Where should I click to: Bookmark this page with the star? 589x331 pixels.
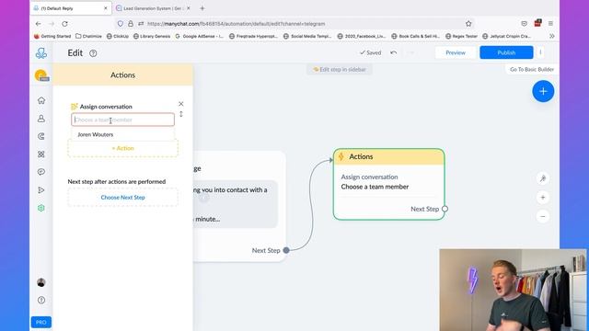point(468,24)
